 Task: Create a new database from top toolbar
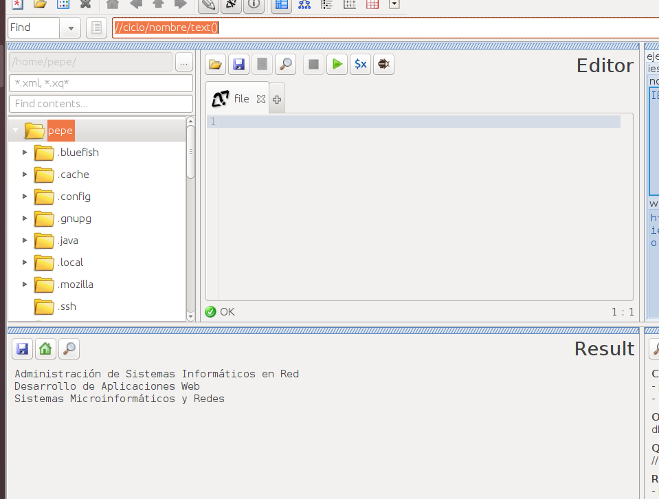point(17,4)
